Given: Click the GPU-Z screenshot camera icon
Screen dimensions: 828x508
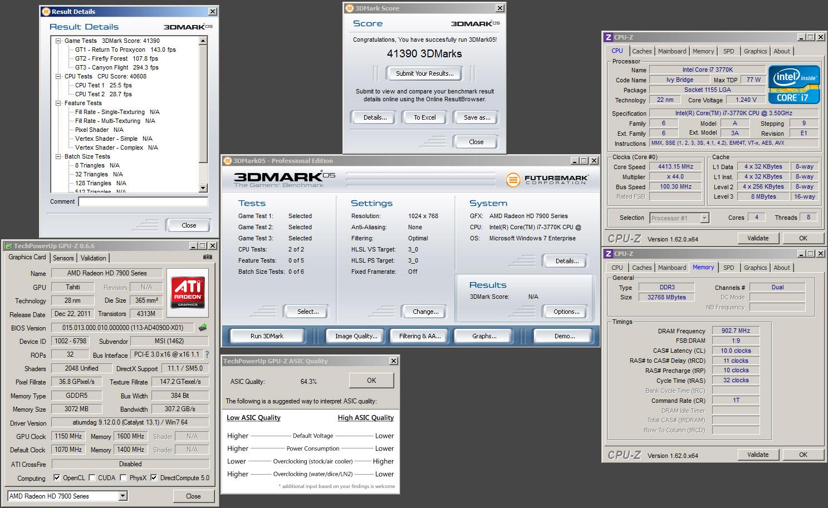Looking at the screenshot, I should (208, 257).
